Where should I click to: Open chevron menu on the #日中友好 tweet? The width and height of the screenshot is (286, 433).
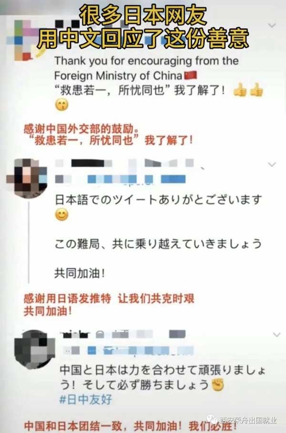point(276,335)
